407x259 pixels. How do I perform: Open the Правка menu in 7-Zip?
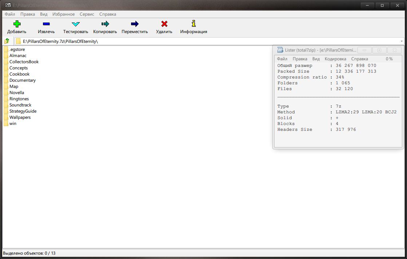[28, 14]
